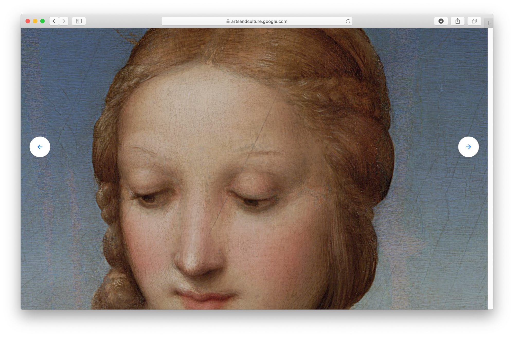The image size is (514, 337).
Task: Show the tab overview
Action: click(x=474, y=21)
